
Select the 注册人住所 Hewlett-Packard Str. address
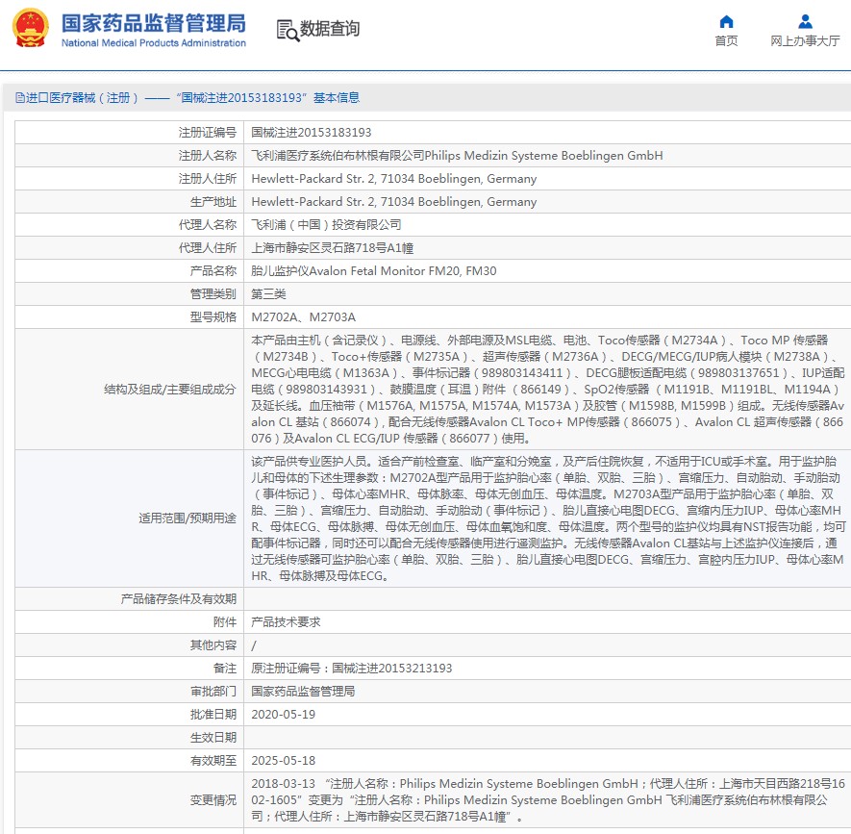[x=394, y=179]
